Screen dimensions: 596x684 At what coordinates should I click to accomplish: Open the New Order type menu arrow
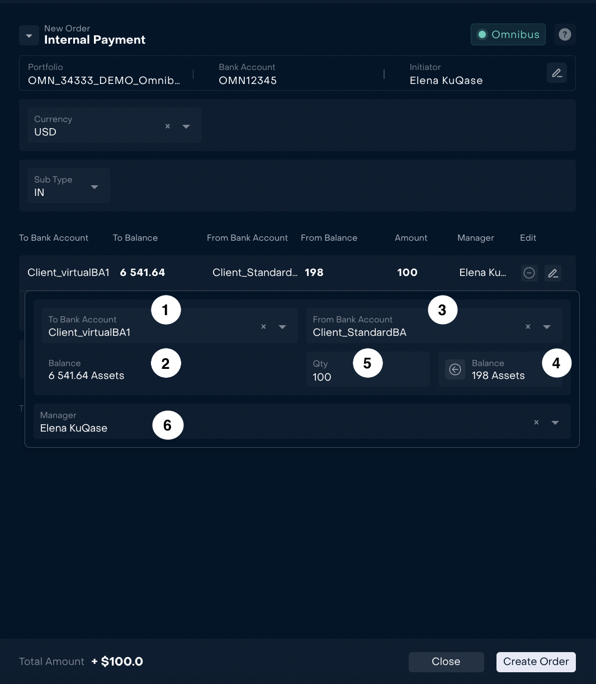29,36
